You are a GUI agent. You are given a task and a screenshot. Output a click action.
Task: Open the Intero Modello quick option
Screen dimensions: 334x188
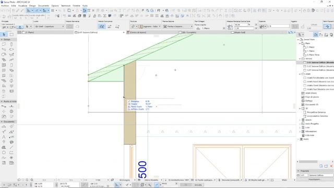(151, 180)
